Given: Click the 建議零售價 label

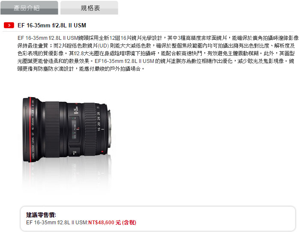Looking at the screenshot, I should (x=41, y=215).
